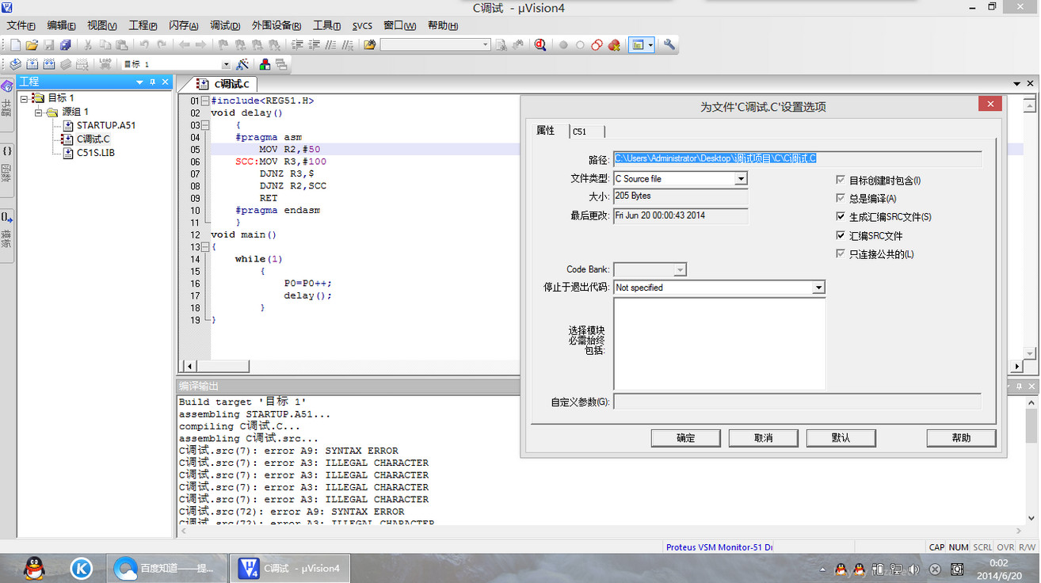Switch to the C51 tab in the dialog
The image size is (1041, 583).
[x=586, y=131]
